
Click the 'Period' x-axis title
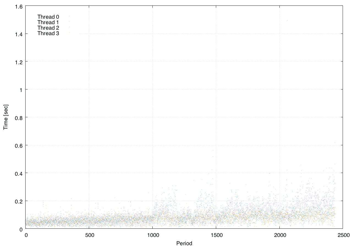coord(184,243)
